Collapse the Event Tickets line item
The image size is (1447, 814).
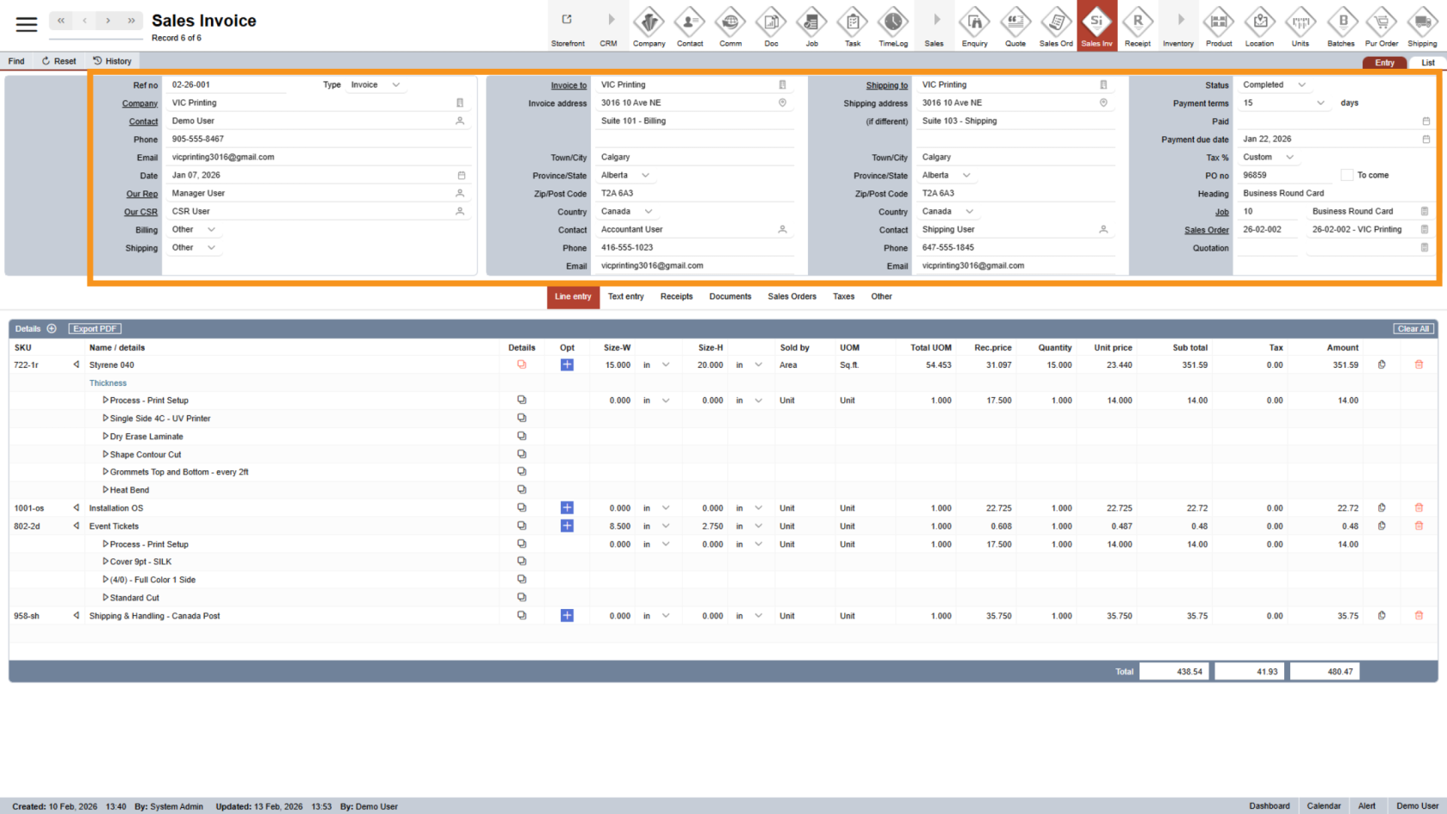point(77,526)
